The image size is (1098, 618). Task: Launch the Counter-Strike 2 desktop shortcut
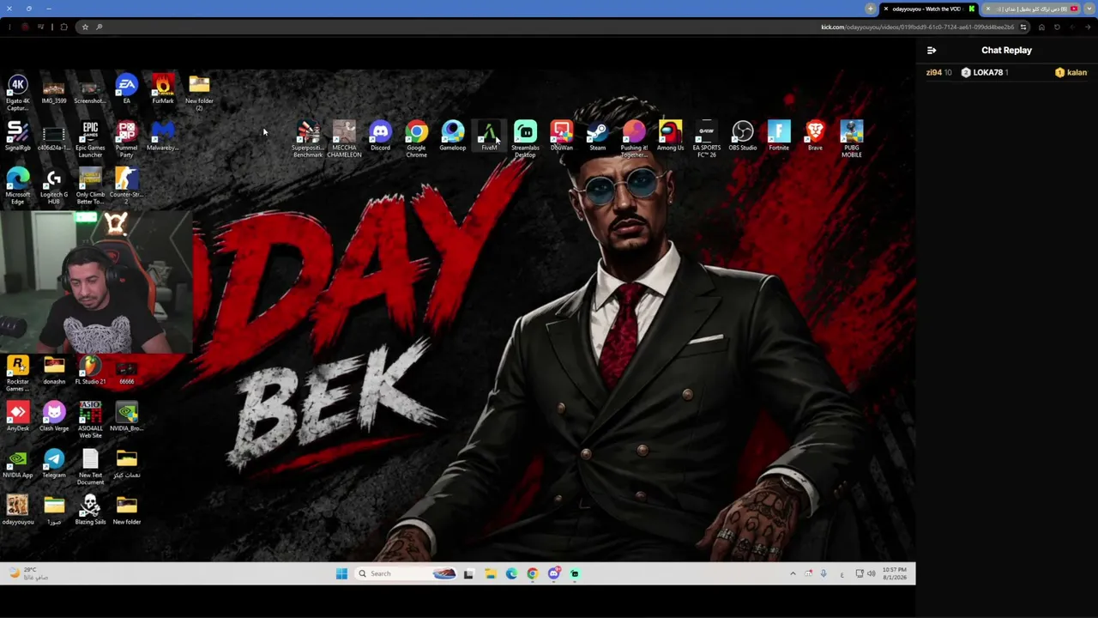126,185
